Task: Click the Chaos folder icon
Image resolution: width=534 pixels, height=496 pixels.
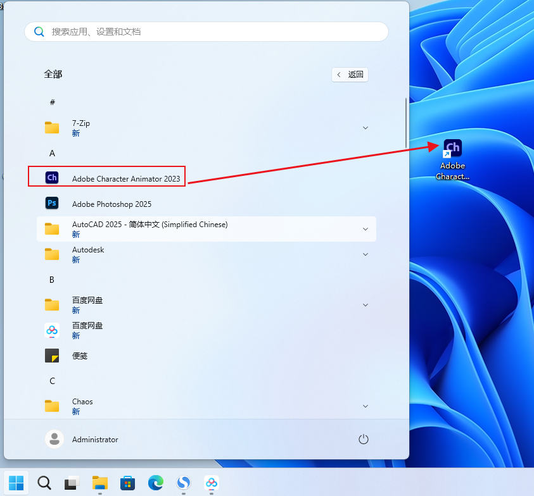Action: 52,406
